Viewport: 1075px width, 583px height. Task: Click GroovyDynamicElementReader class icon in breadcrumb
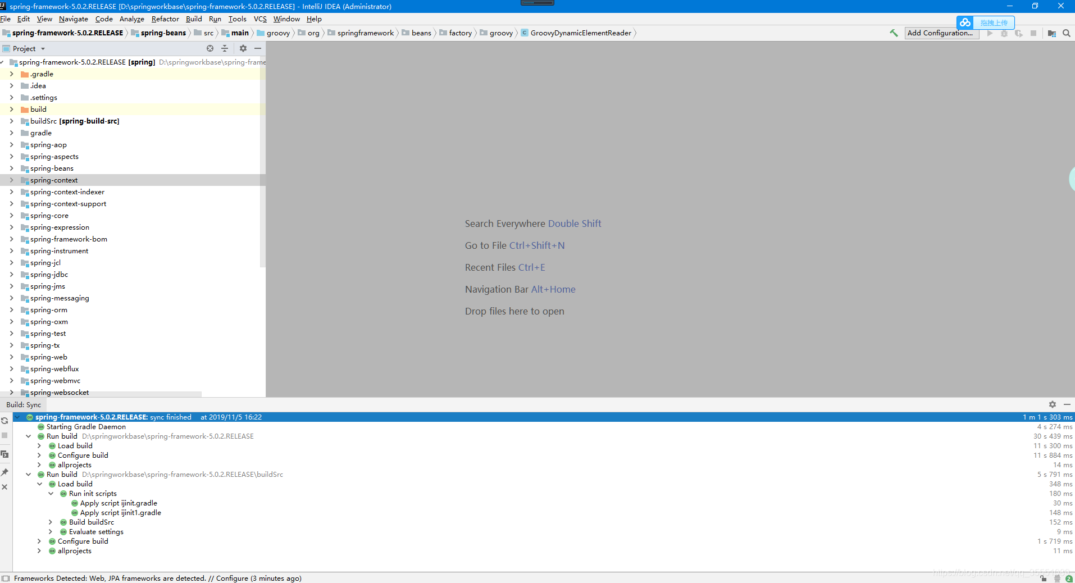click(x=525, y=33)
